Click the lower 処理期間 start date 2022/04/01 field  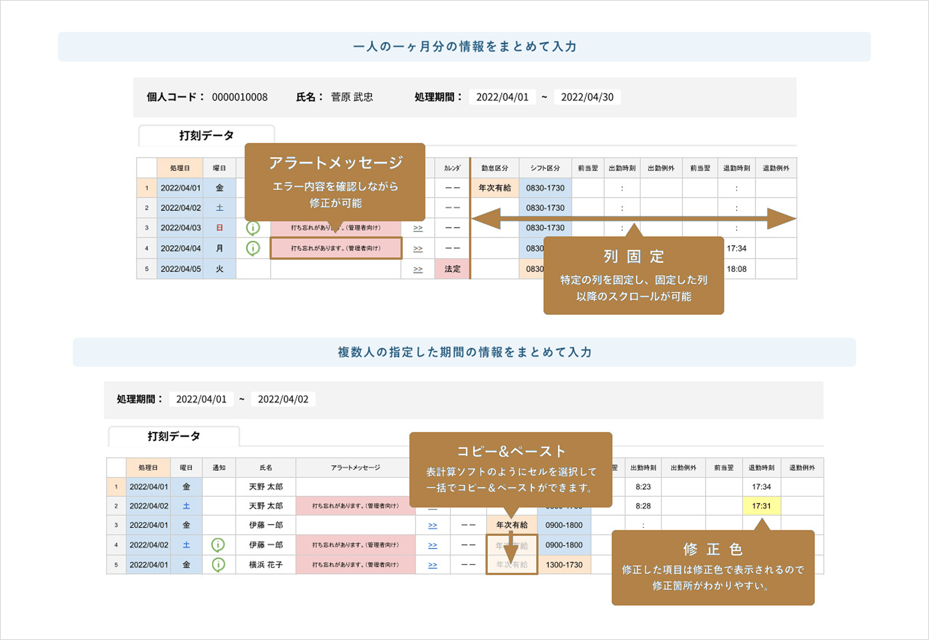point(202,399)
